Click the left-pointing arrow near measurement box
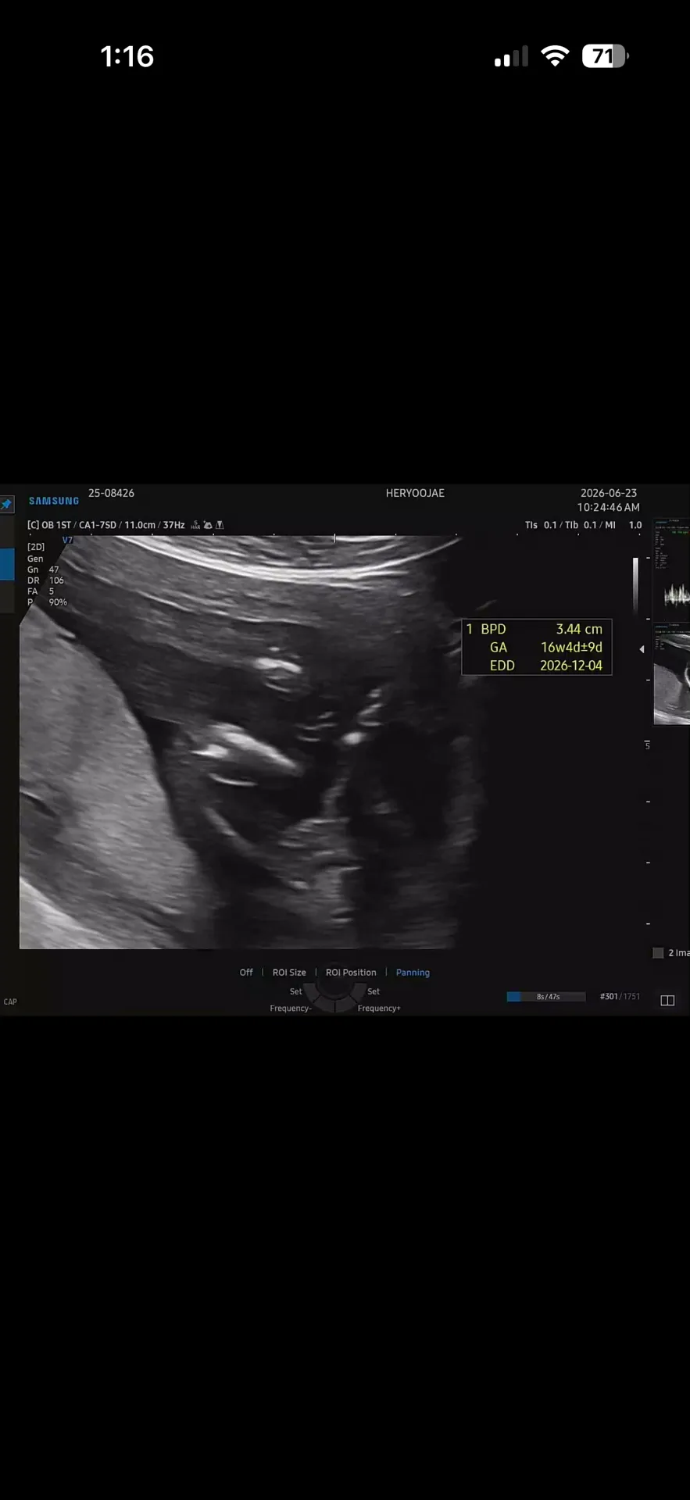Image resolution: width=690 pixels, height=1500 pixels. pos(642,649)
